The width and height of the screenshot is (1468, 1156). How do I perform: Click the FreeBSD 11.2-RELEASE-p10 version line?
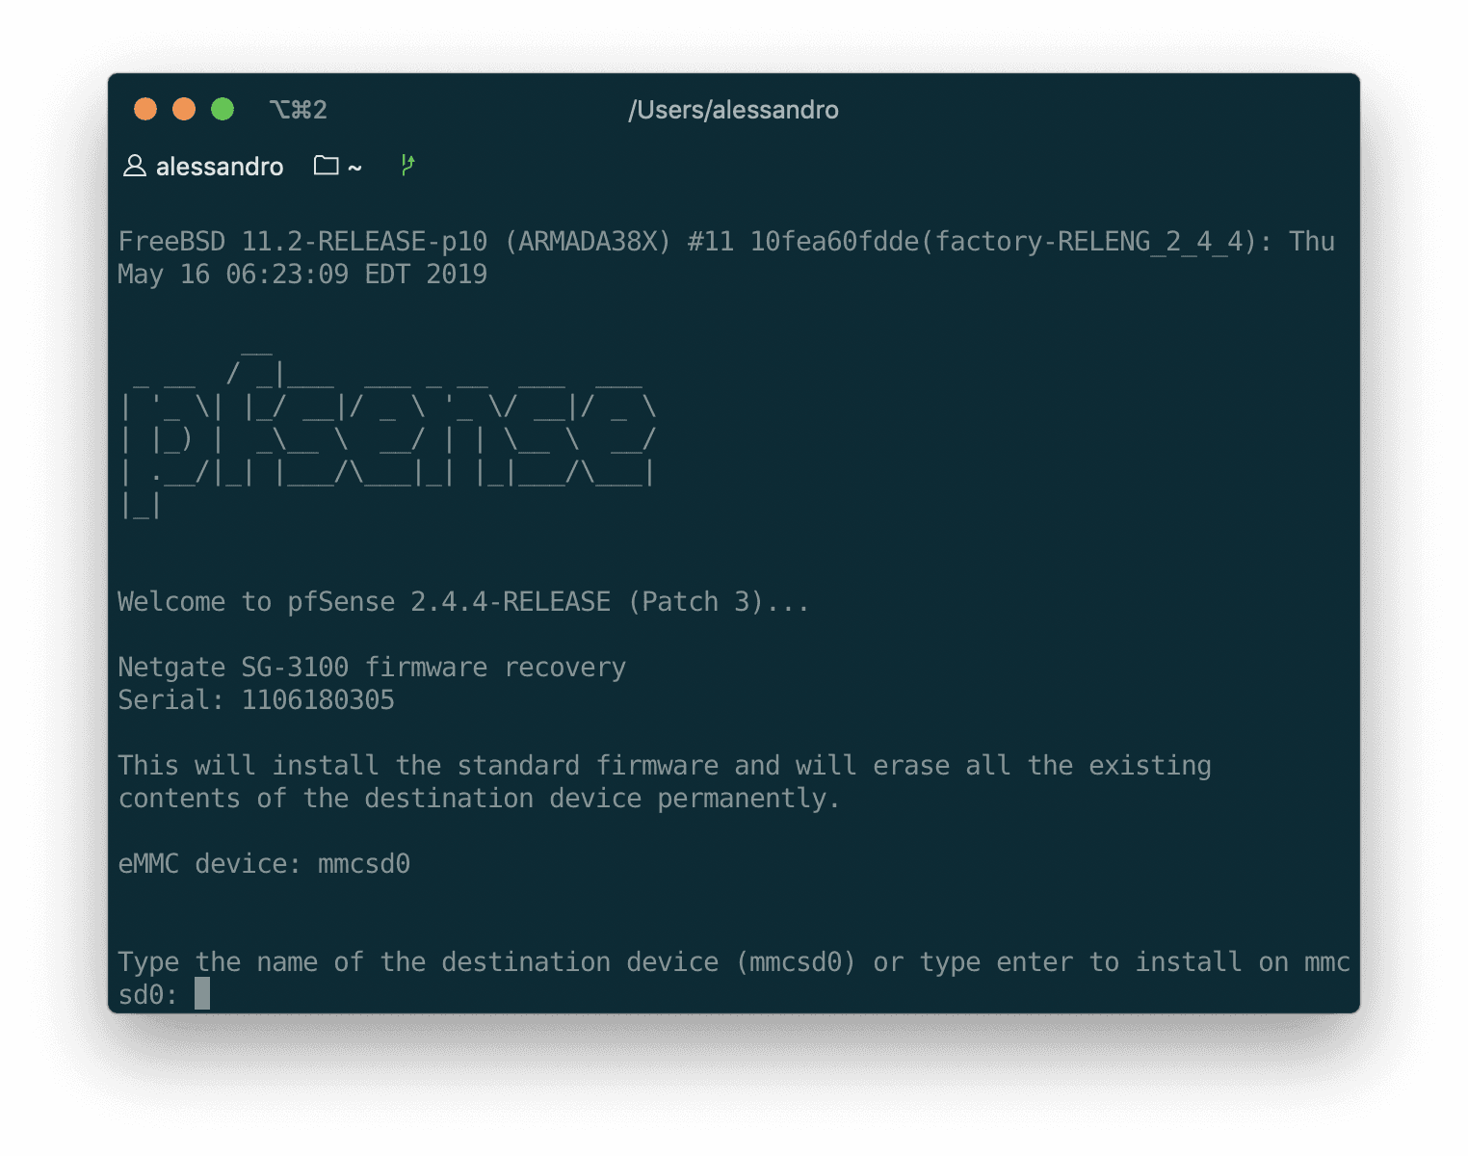pyautogui.click(x=726, y=241)
